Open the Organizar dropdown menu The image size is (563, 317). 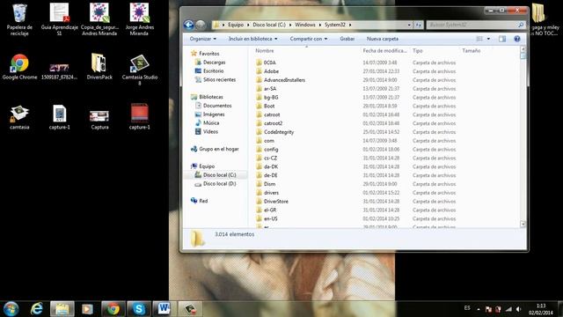[x=203, y=39]
